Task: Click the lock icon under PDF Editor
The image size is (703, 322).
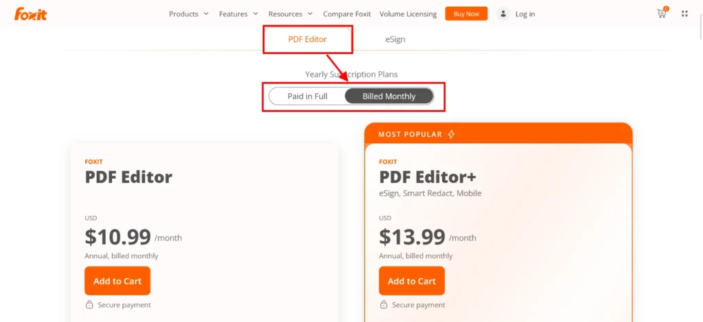Action: click(x=89, y=305)
